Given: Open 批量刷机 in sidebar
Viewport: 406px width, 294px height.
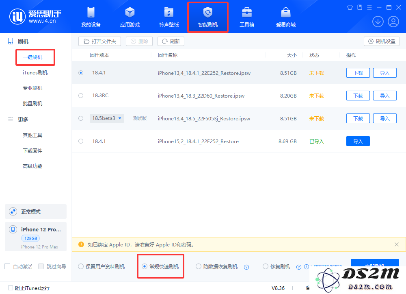Looking at the screenshot, I should [x=32, y=104].
